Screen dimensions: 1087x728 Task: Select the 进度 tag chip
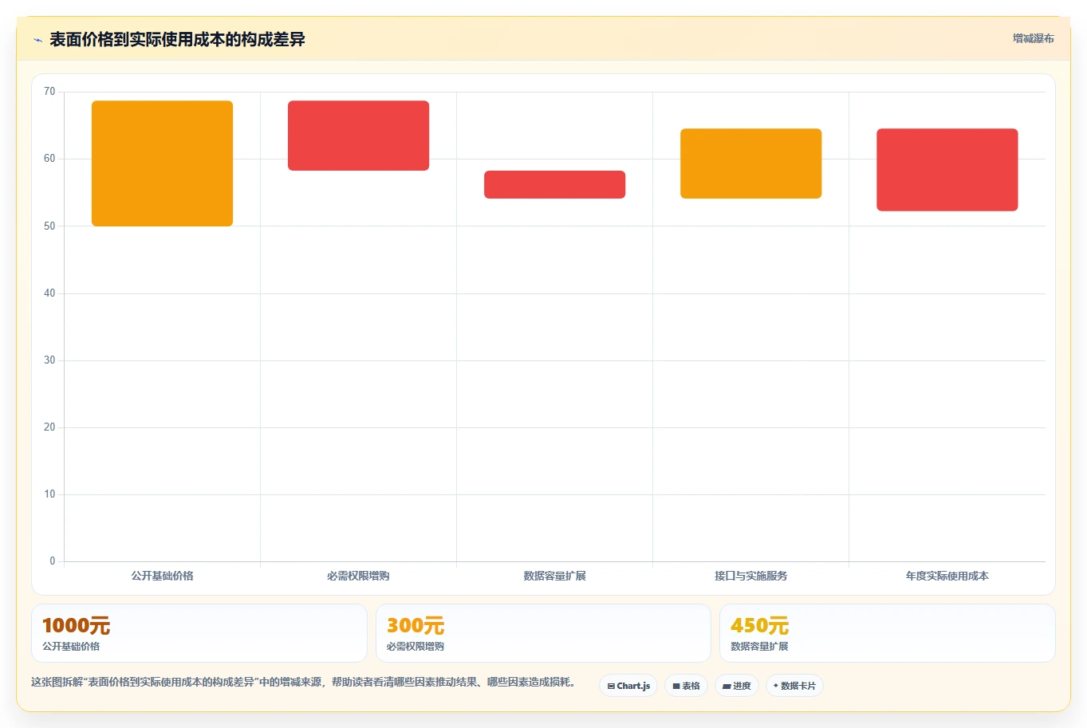click(x=736, y=686)
